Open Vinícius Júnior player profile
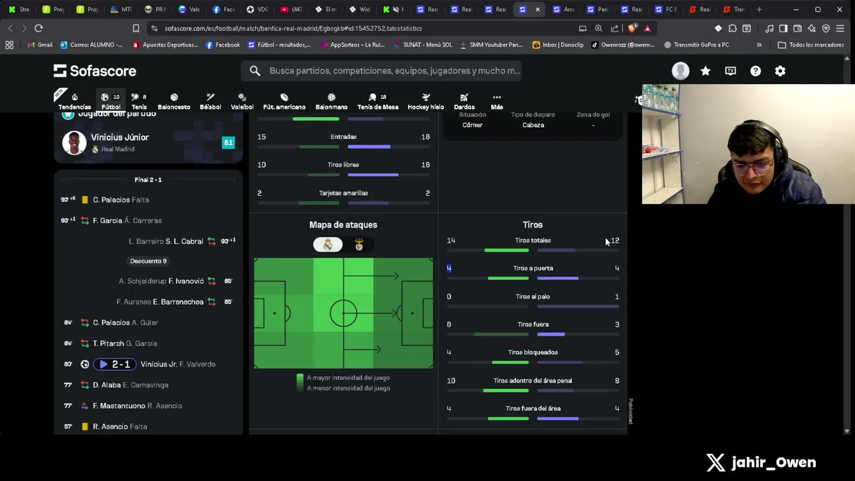The image size is (855, 481). [x=120, y=137]
